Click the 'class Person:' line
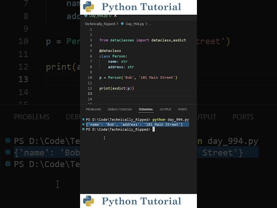Screen dimensions: 277x208 (113, 56)
